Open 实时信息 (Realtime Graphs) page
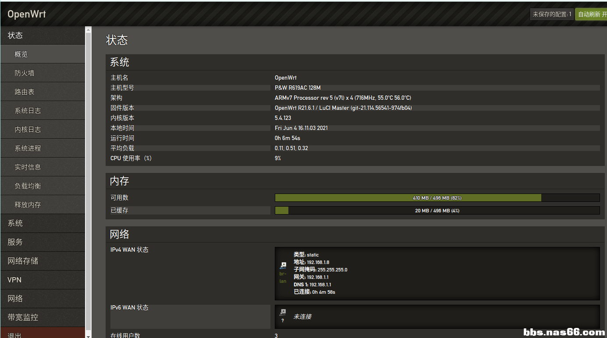607x338 pixels. [x=43, y=167]
